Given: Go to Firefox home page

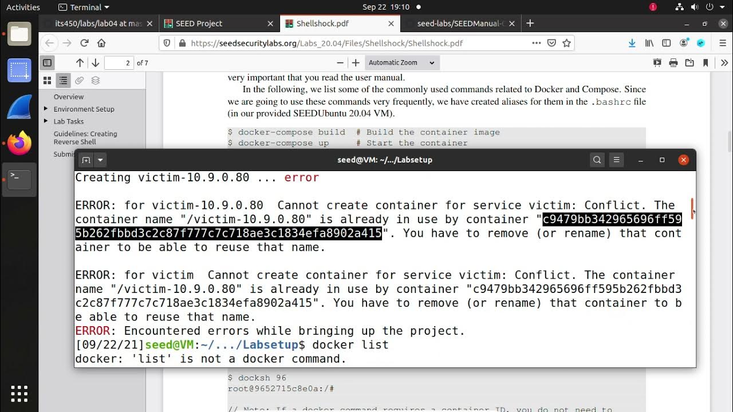Looking at the screenshot, I should [x=101, y=43].
